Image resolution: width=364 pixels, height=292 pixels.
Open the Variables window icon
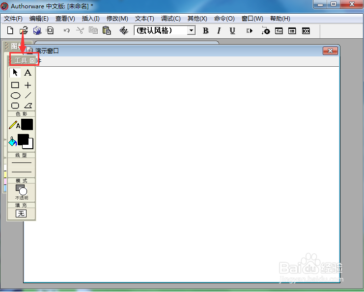(x=292, y=31)
